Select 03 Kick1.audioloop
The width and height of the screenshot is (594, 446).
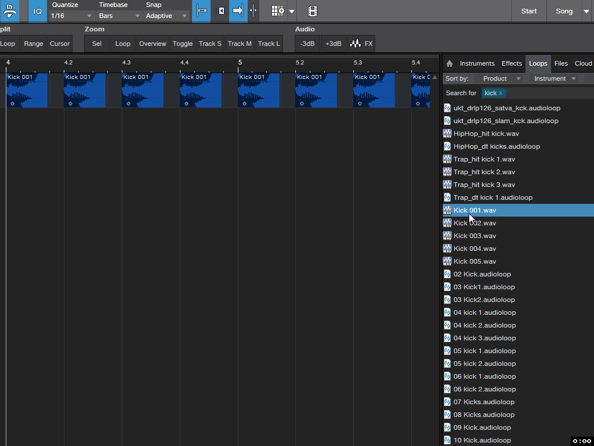click(x=518, y=287)
